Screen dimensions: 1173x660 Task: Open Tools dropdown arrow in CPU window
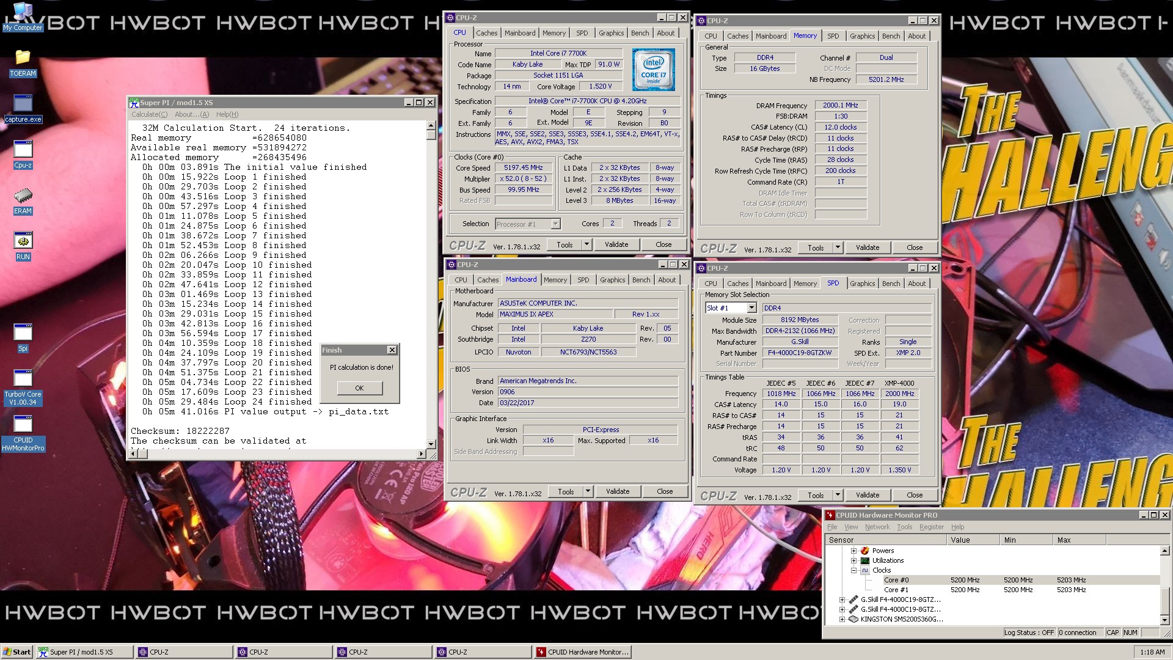[586, 244]
